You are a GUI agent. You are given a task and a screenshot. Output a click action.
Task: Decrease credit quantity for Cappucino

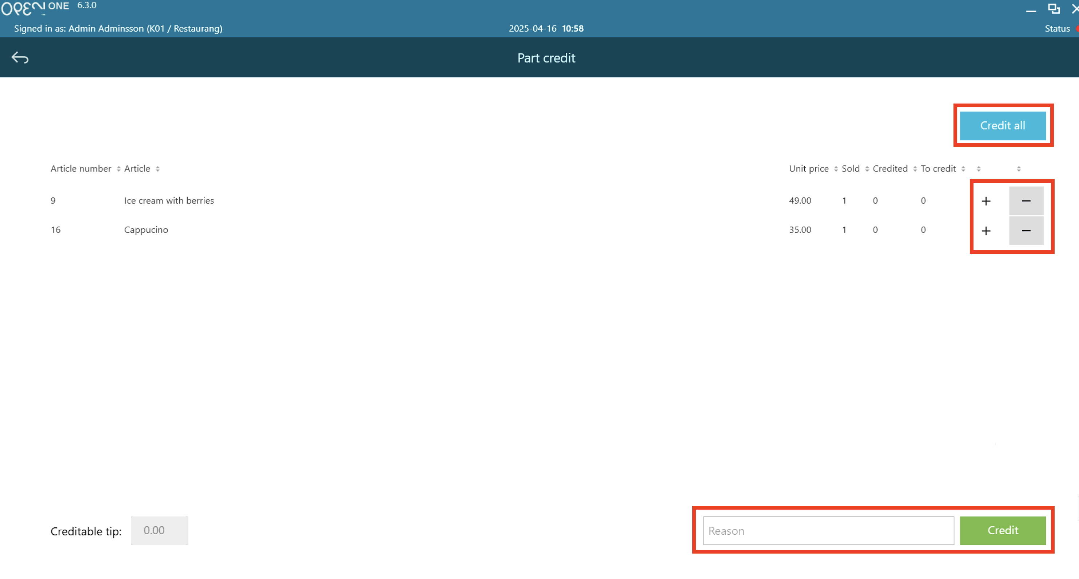click(x=1026, y=231)
